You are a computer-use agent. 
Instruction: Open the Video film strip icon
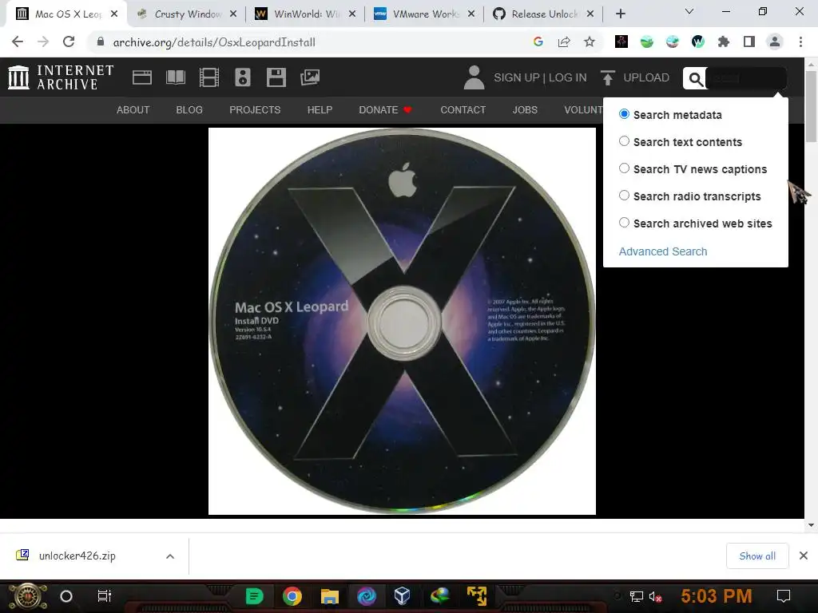click(x=209, y=77)
